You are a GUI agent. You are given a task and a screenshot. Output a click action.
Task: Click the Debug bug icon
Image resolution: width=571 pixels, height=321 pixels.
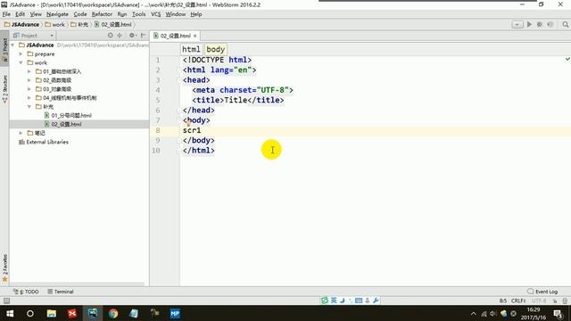point(540,24)
